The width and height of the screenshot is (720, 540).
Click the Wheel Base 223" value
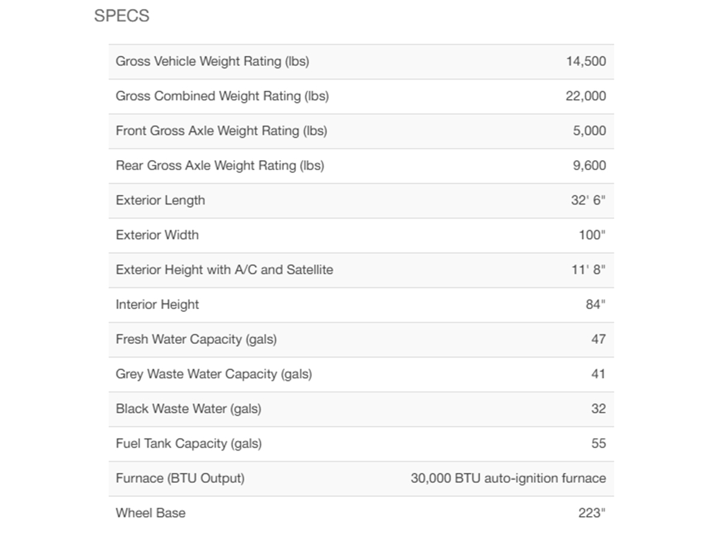[592, 513]
